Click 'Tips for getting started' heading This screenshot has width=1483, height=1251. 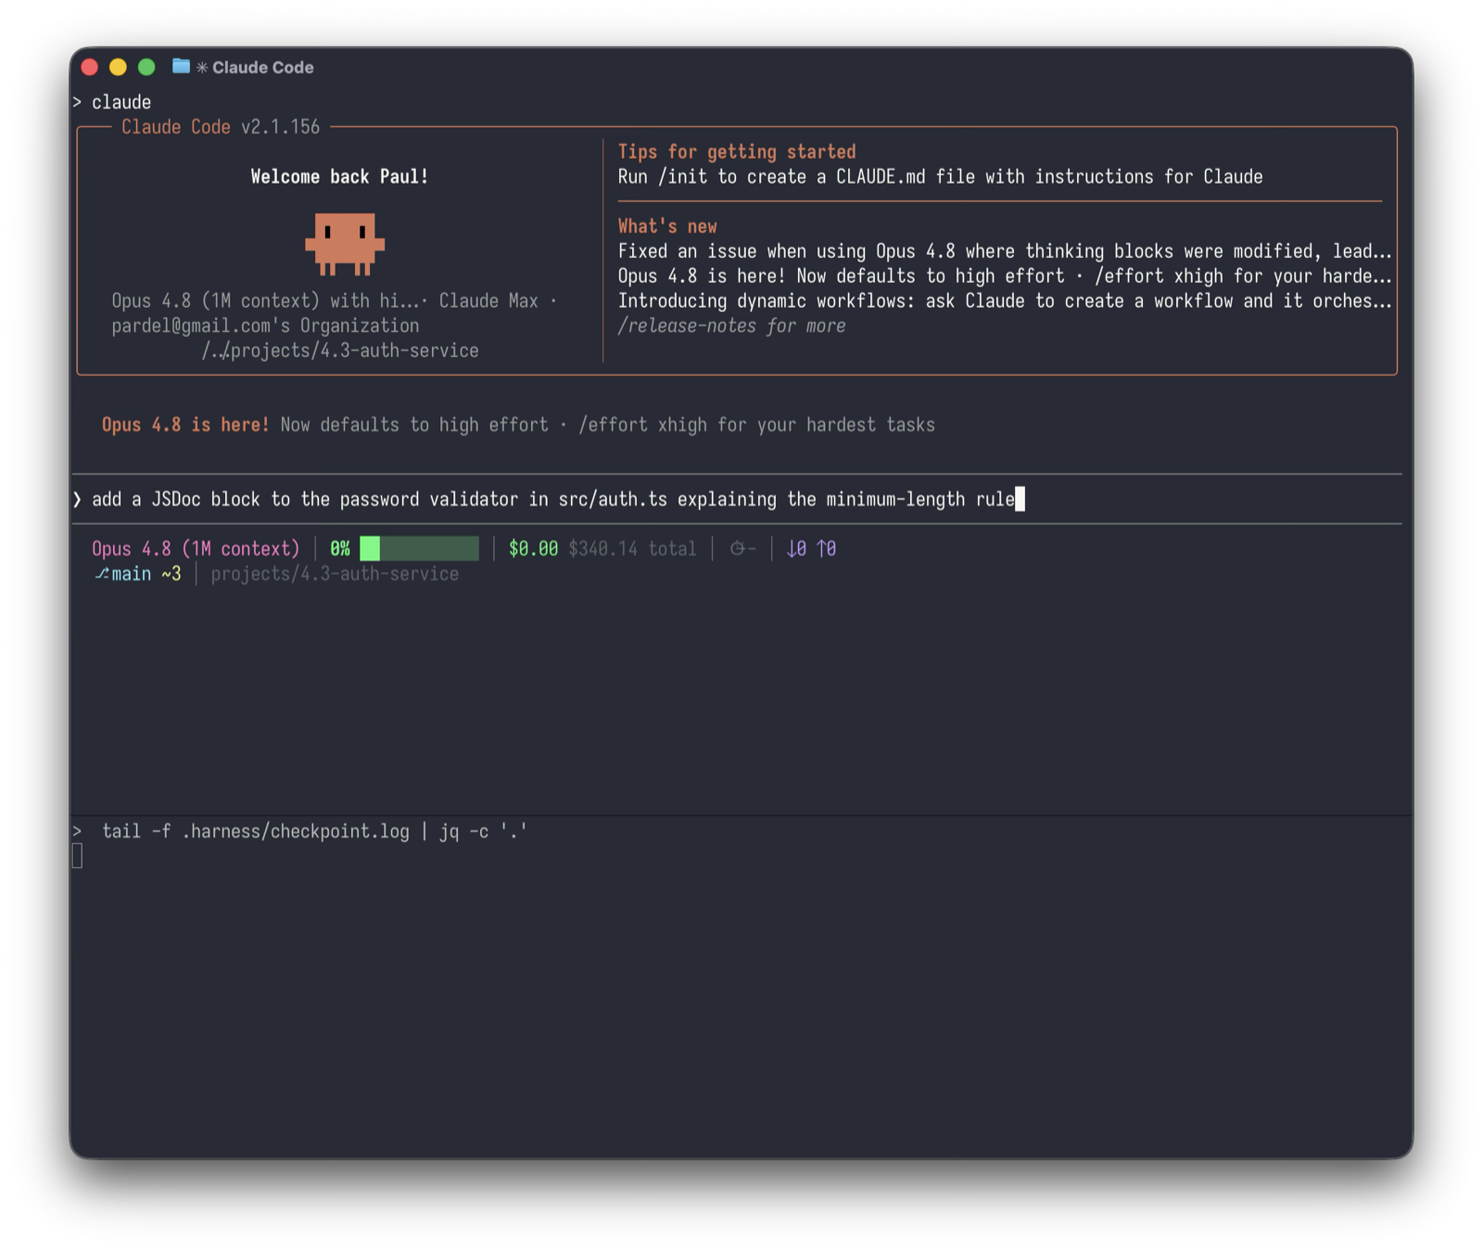click(x=737, y=152)
